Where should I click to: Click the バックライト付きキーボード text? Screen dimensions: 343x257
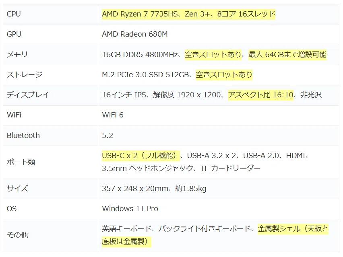(x=205, y=229)
